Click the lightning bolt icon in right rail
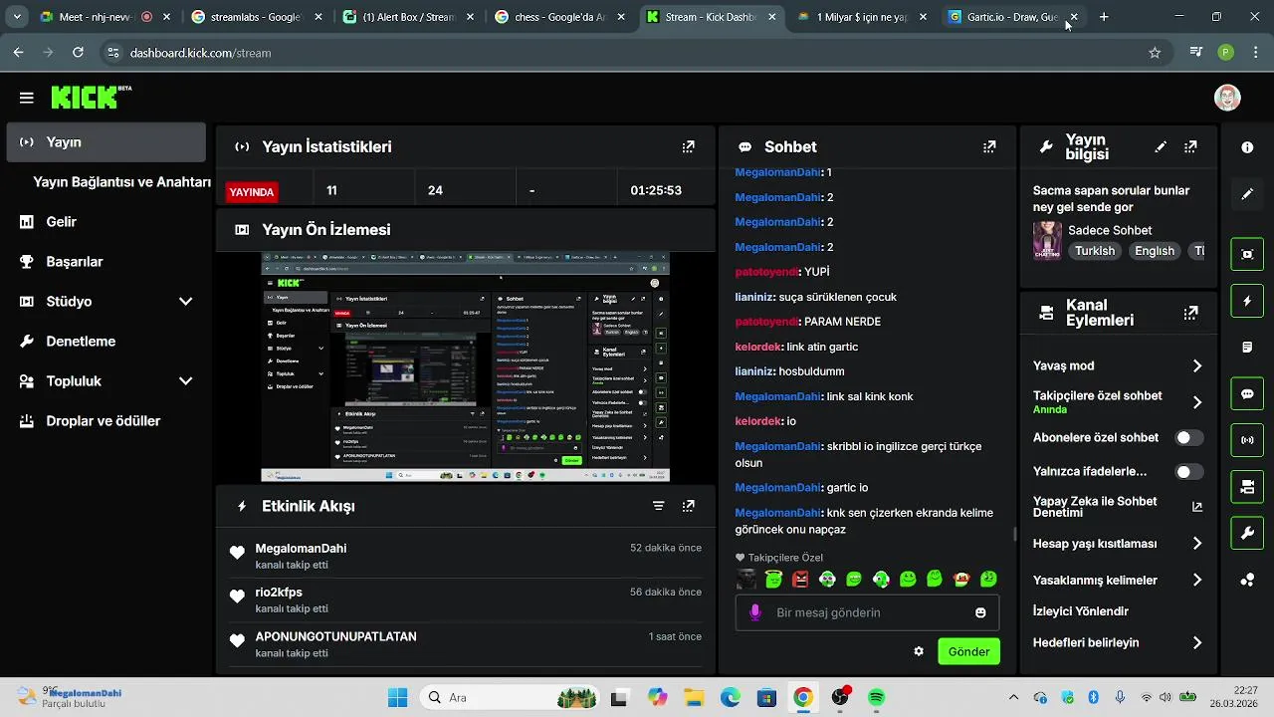 click(x=1247, y=301)
